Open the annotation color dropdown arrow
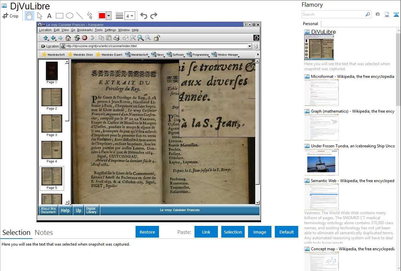Viewport: 401px width, 271px height. (109, 16)
